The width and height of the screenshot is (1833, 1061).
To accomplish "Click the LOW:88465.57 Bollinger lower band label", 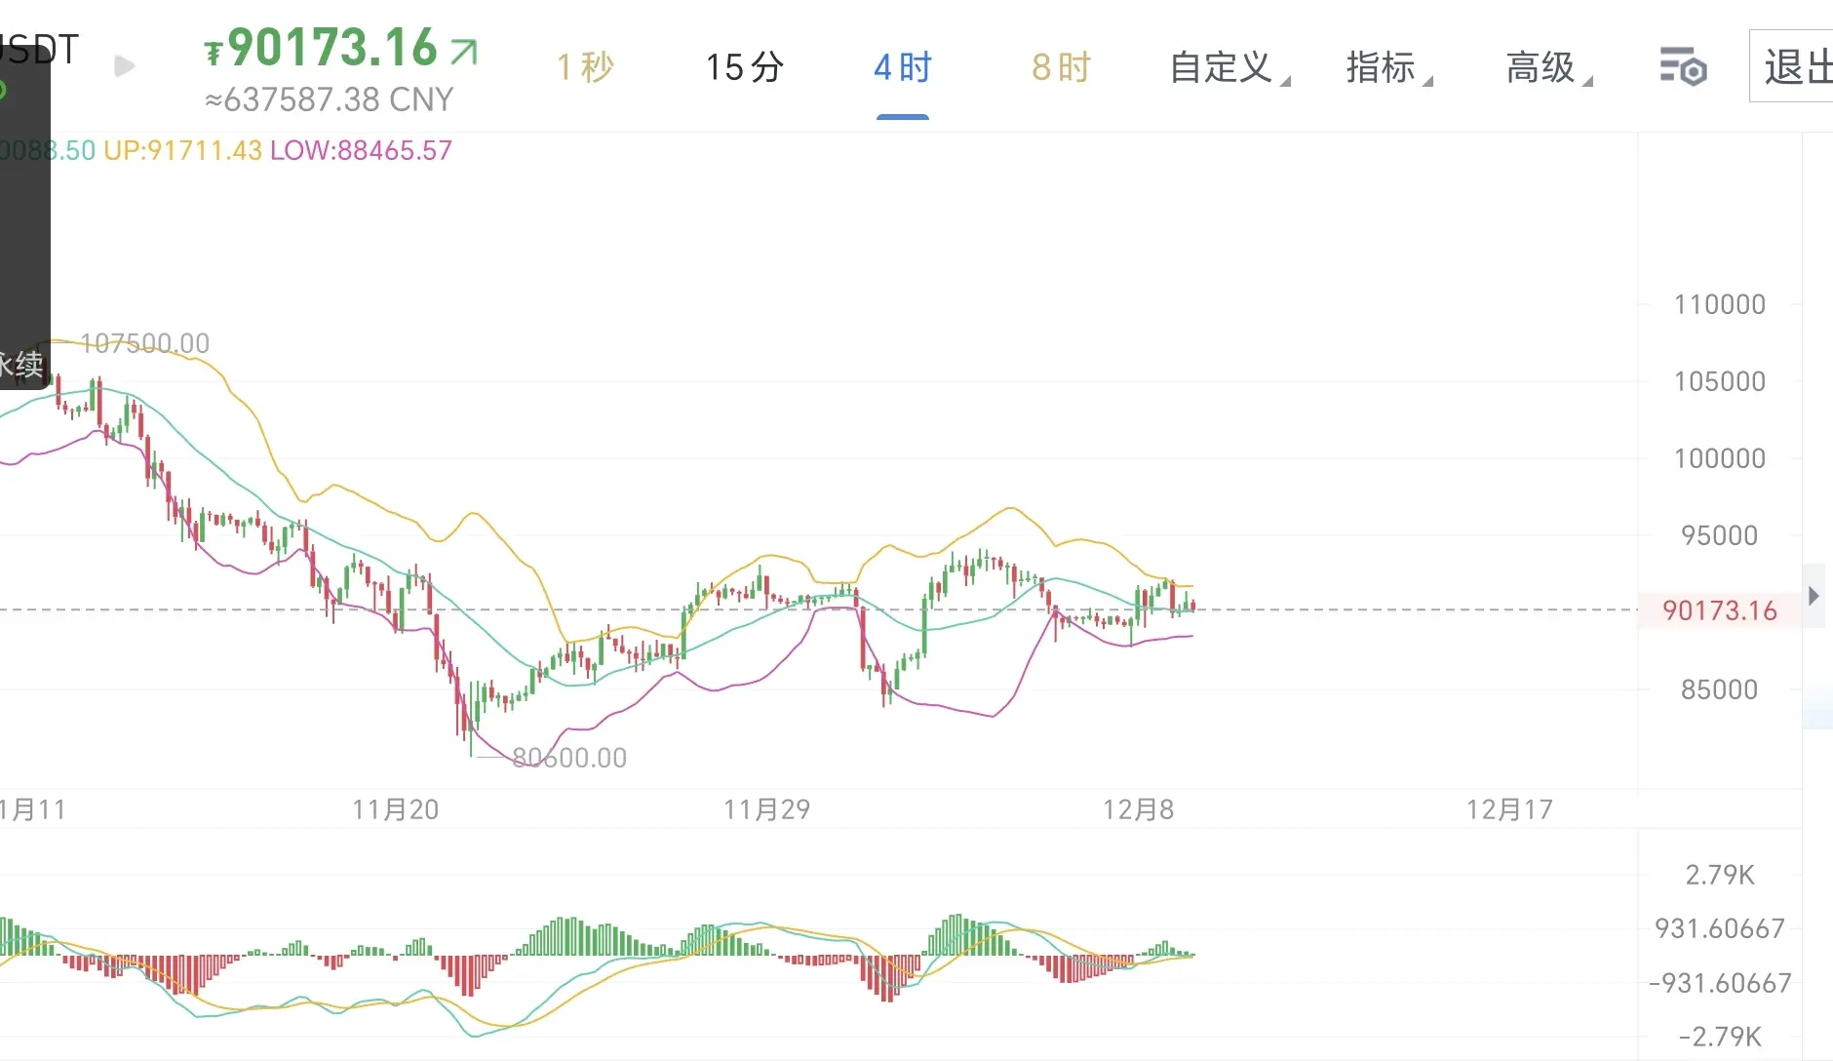I will click(361, 150).
